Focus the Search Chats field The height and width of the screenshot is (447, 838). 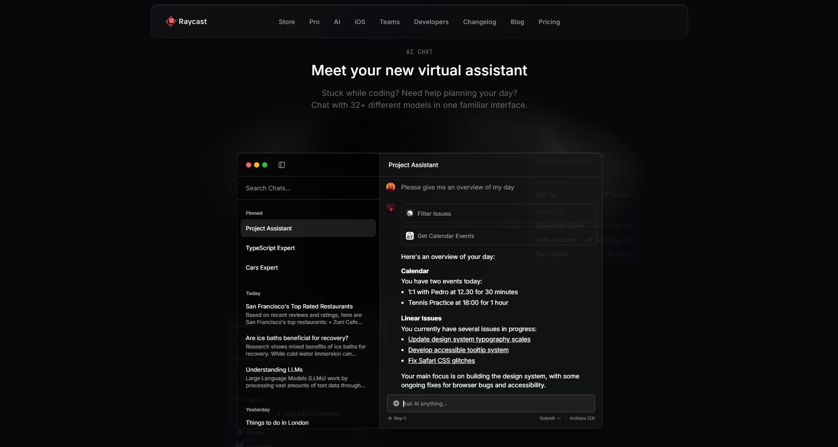tap(308, 188)
